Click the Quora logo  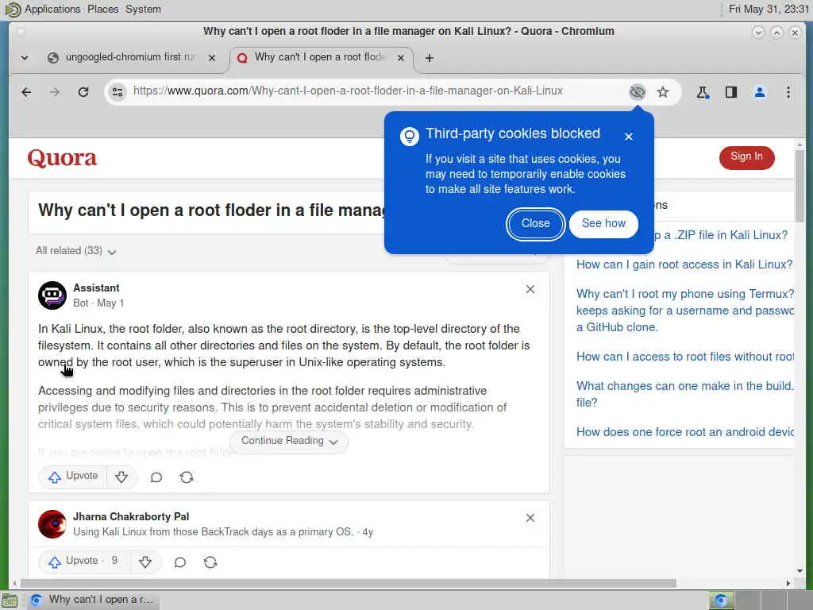[x=62, y=158]
